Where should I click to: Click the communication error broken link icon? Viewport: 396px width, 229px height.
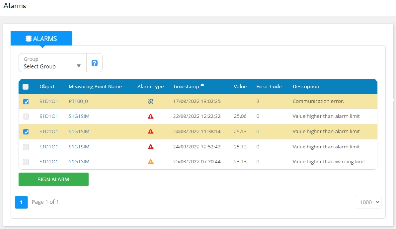tap(150, 102)
